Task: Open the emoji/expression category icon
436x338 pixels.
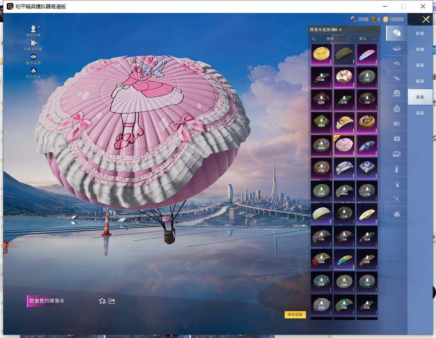Action: click(x=396, y=93)
